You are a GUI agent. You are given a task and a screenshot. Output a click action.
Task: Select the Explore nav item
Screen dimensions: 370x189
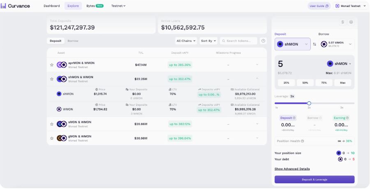coord(73,6)
